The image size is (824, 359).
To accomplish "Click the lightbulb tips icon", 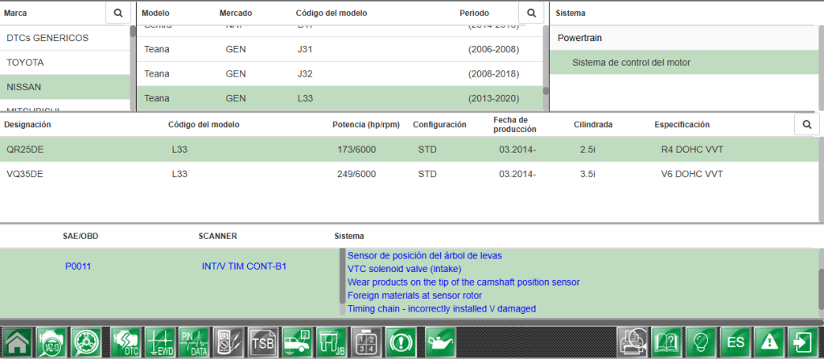I will click(701, 342).
